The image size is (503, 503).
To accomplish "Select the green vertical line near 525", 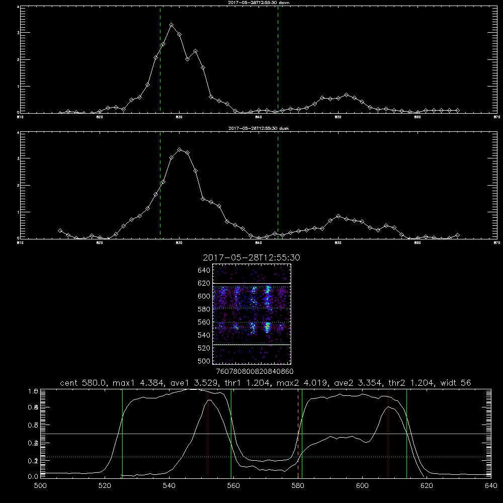I will point(122,434).
